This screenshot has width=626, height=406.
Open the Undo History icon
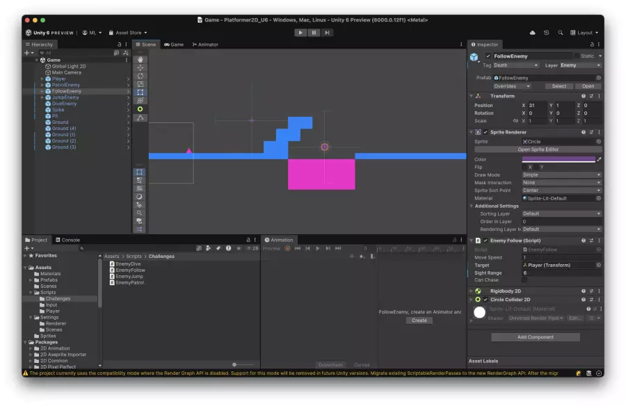tap(546, 33)
